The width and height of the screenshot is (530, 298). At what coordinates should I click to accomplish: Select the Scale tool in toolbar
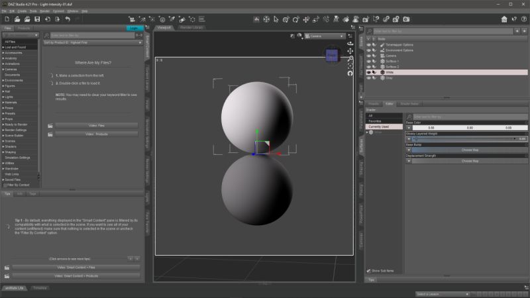click(316, 19)
